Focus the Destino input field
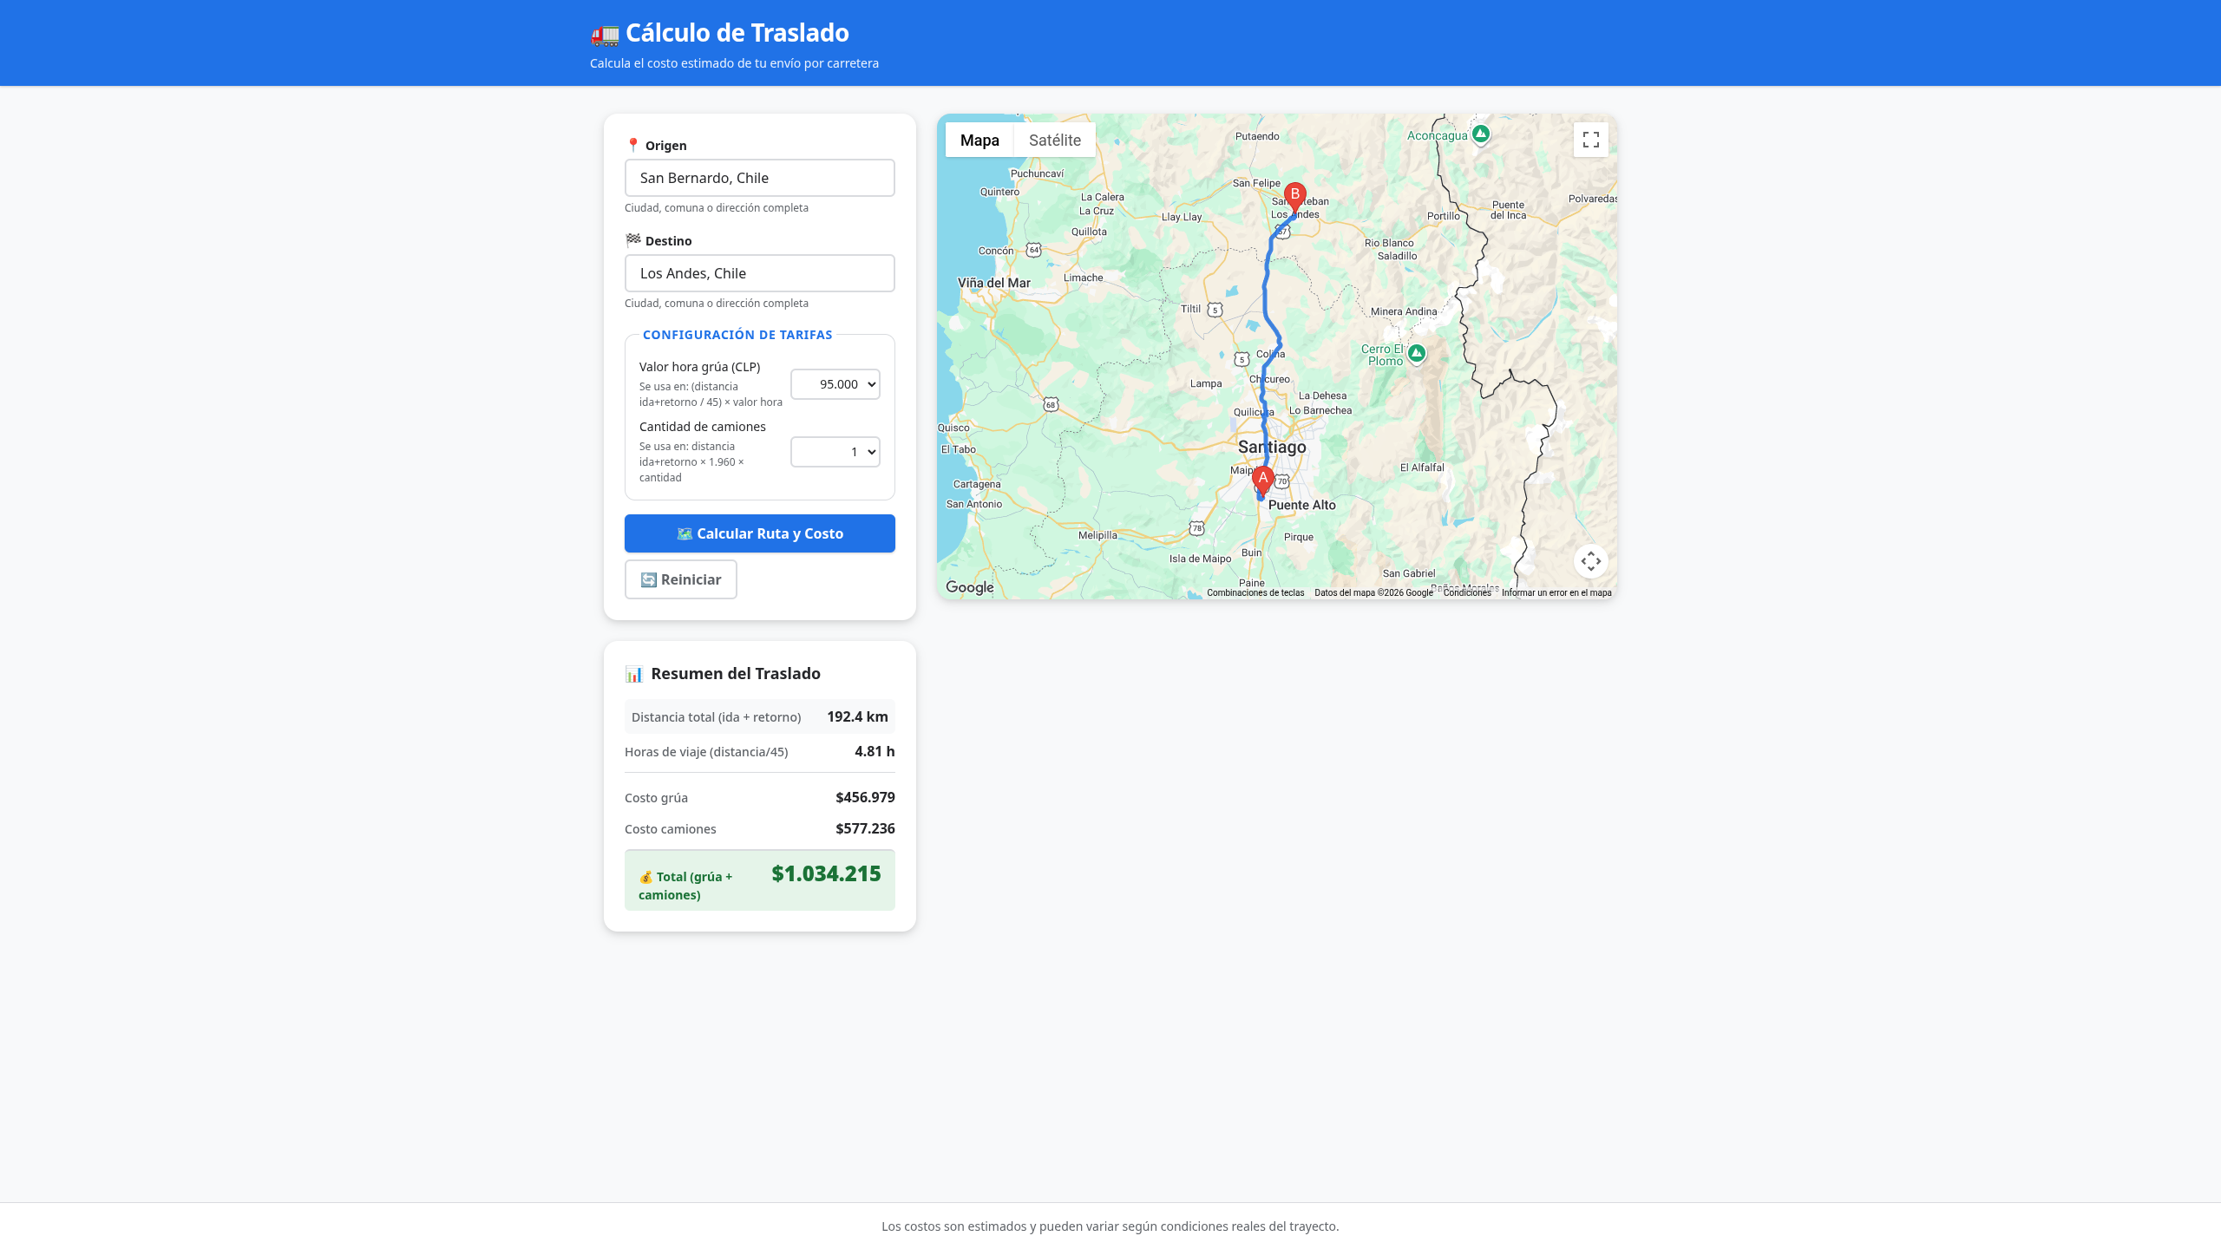This screenshot has width=2221, height=1249. click(760, 273)
